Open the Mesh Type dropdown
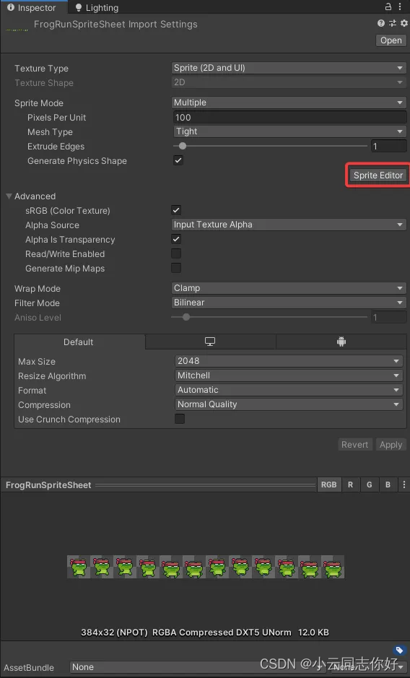Screen dimensions: 410x678 [289, 131]
